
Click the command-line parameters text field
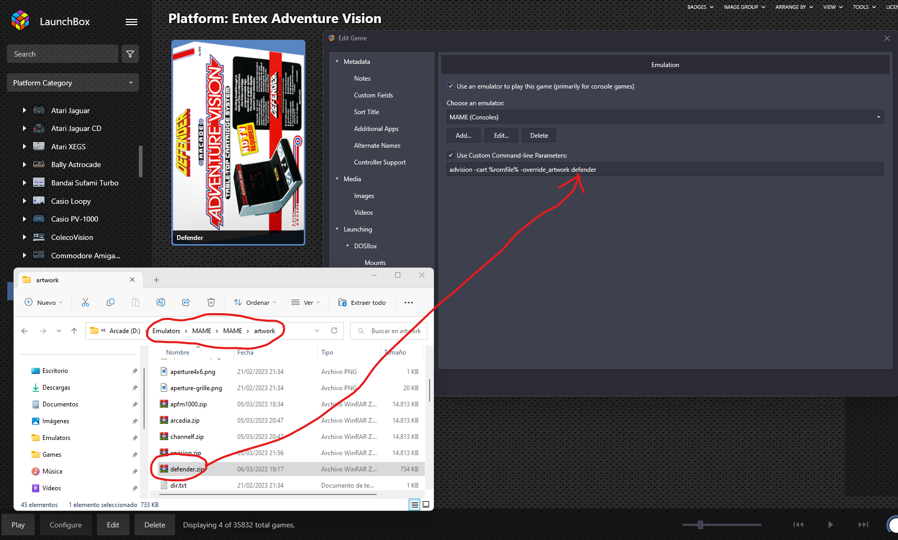point(665,169)
